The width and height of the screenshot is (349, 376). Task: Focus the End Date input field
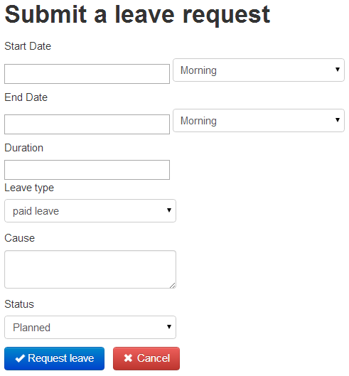point(87,124)
